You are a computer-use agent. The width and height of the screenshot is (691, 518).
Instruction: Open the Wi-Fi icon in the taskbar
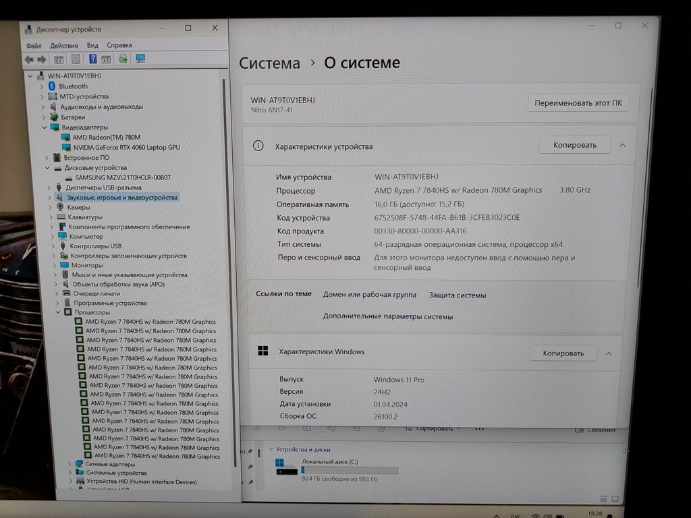point(535,515)
